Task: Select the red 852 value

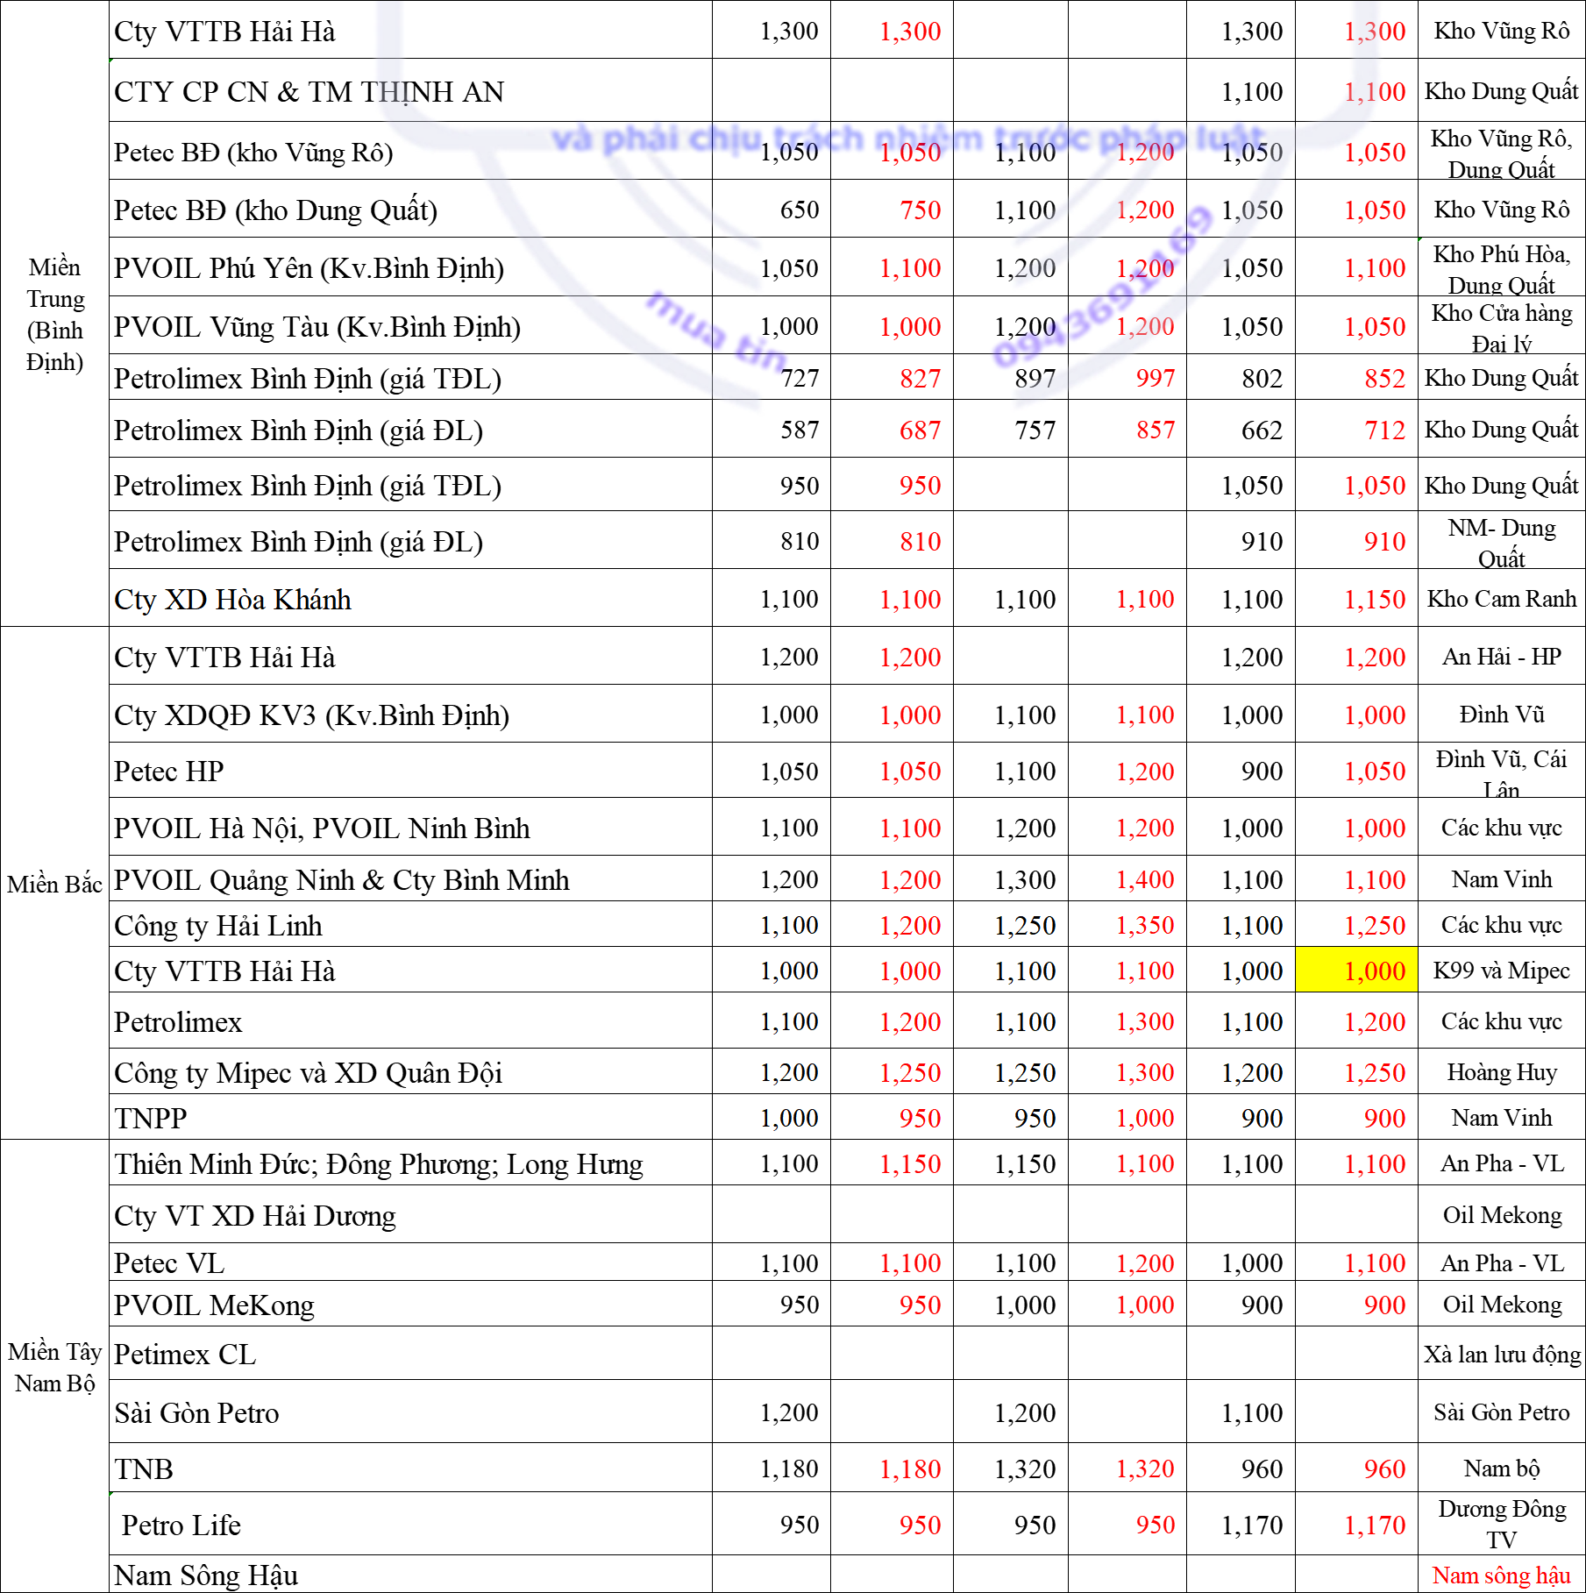Action: coord(1384,378)
